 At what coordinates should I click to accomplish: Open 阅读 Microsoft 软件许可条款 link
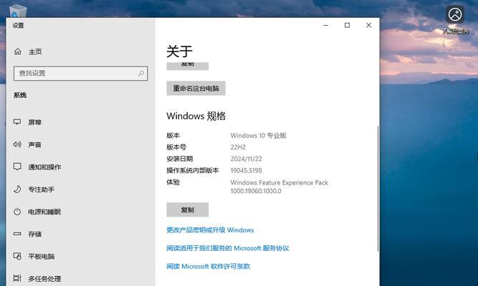click(x=209, y=266)
